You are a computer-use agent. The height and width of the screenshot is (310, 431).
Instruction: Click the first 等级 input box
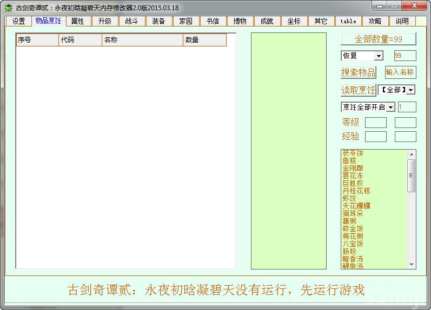tap(375, 123)
